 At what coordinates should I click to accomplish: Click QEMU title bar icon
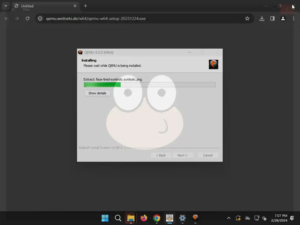(80, 52)
